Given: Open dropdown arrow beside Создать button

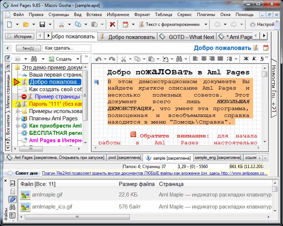Looking at the screenshot, I should (x=78, y=59).
